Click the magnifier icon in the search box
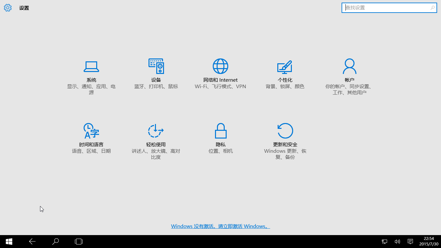441x248 pixels. click(x=433, y=7)
